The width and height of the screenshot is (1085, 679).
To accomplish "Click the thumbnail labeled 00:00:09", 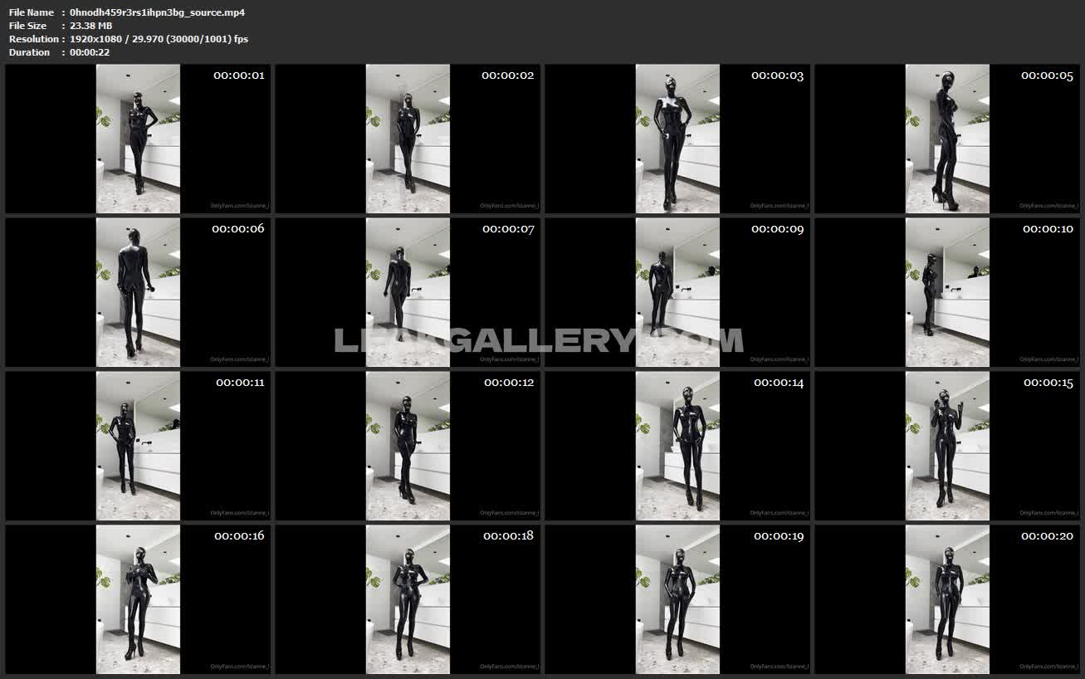I will click(677, 292).
